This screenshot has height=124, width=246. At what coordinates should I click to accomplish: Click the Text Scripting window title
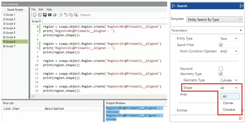click(10, 4)
